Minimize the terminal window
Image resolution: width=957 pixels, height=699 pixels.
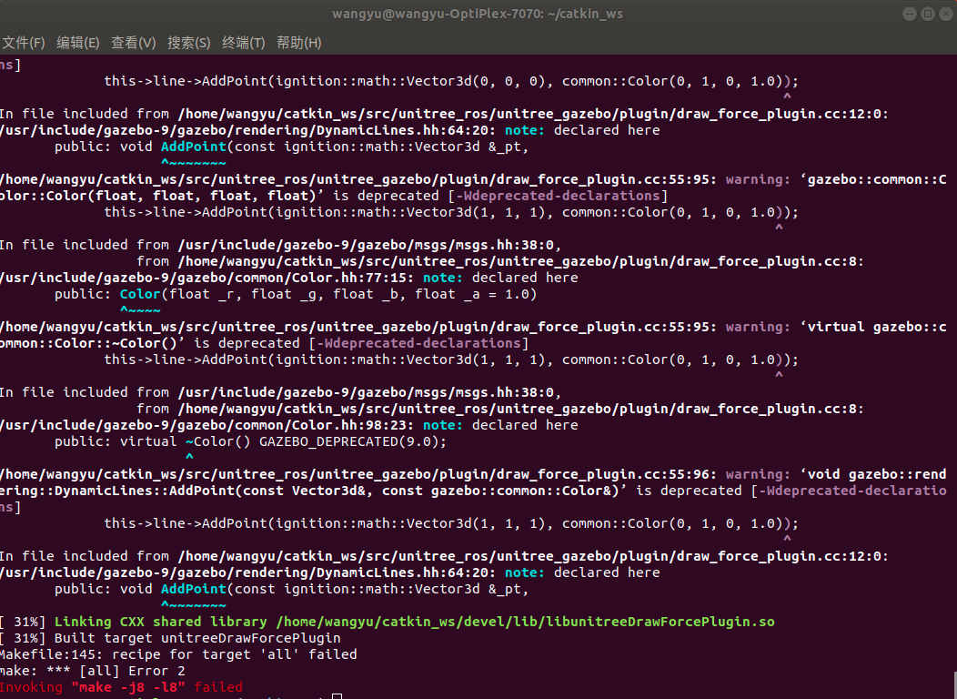[x=910, y=14]
